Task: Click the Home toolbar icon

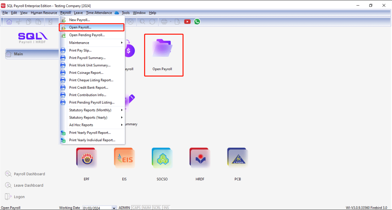Action: coord(9,22)
